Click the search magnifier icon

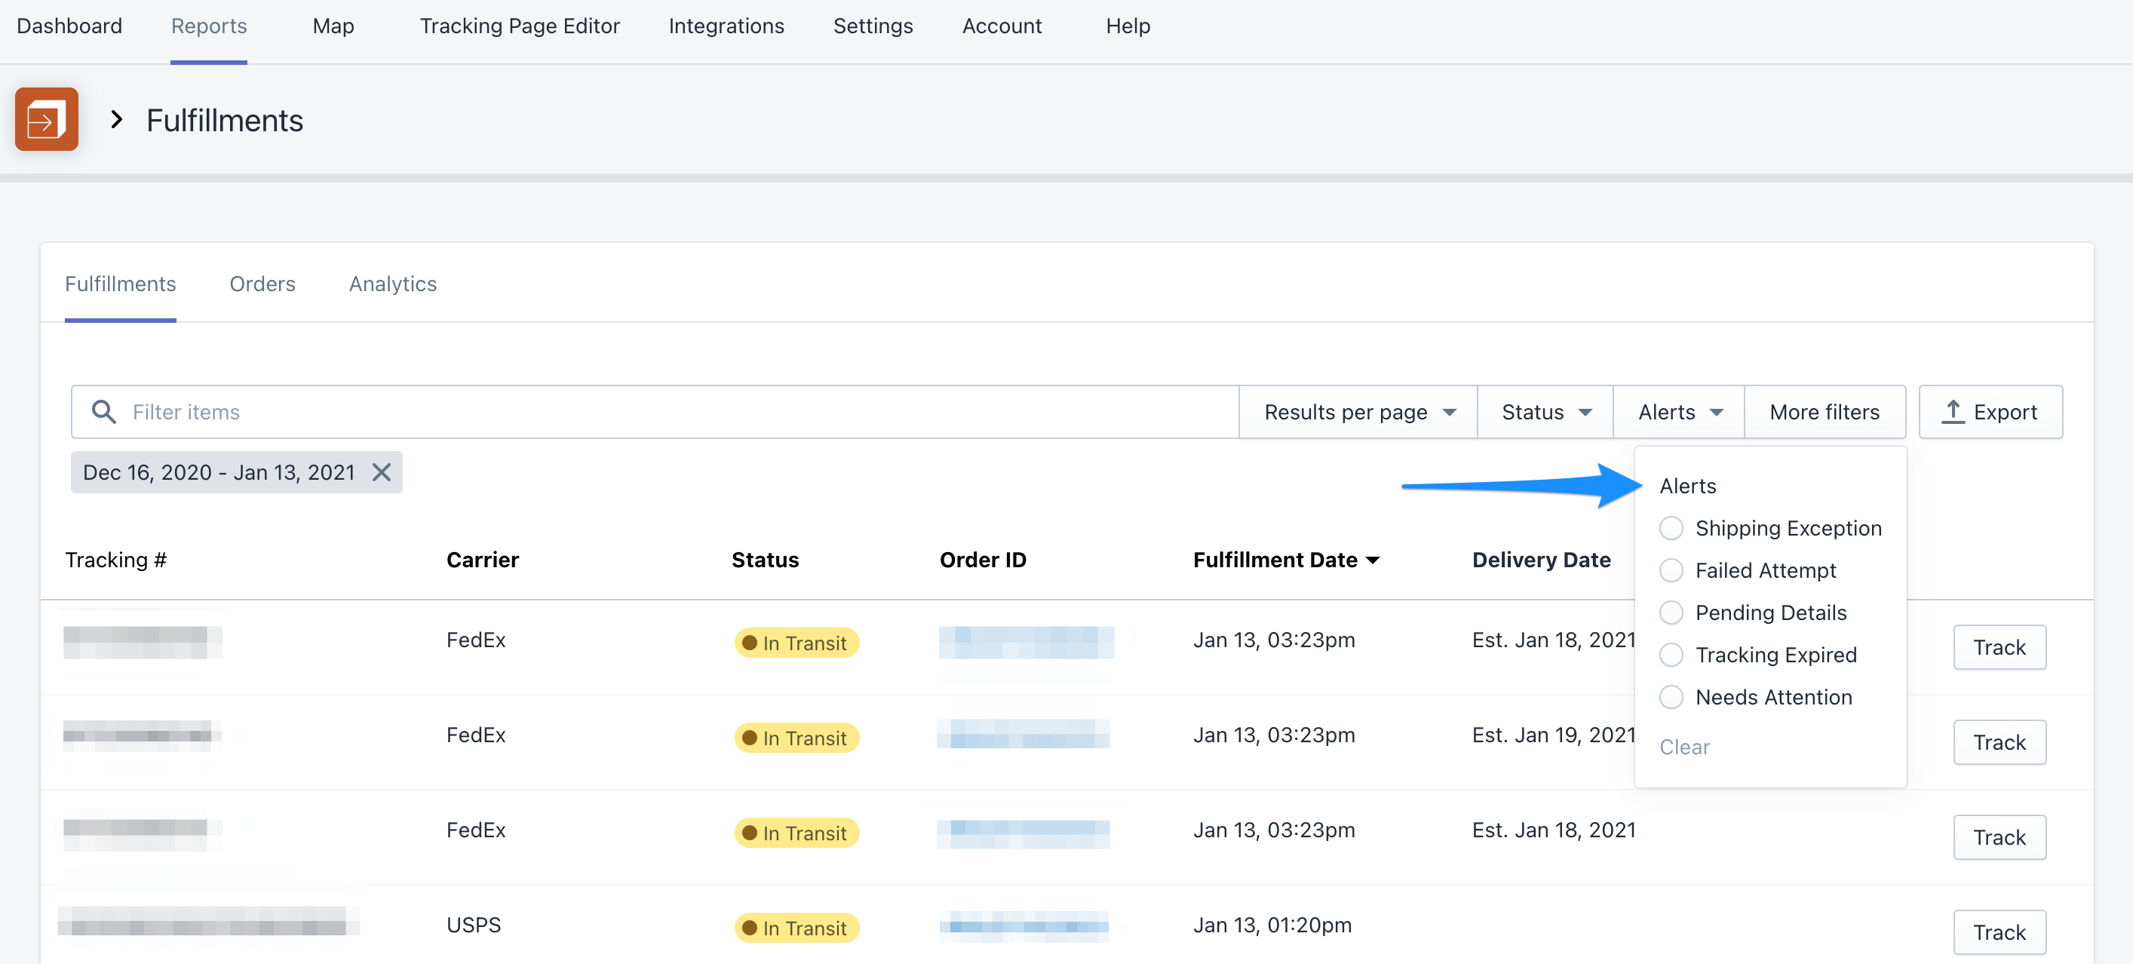point(103,412)
